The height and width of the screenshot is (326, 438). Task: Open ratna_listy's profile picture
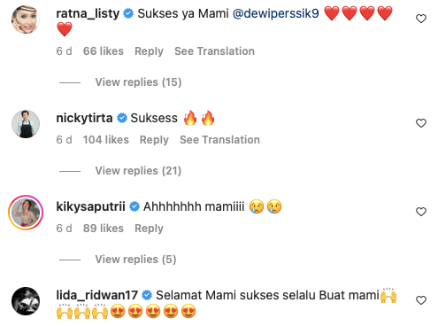pos(26,19)
